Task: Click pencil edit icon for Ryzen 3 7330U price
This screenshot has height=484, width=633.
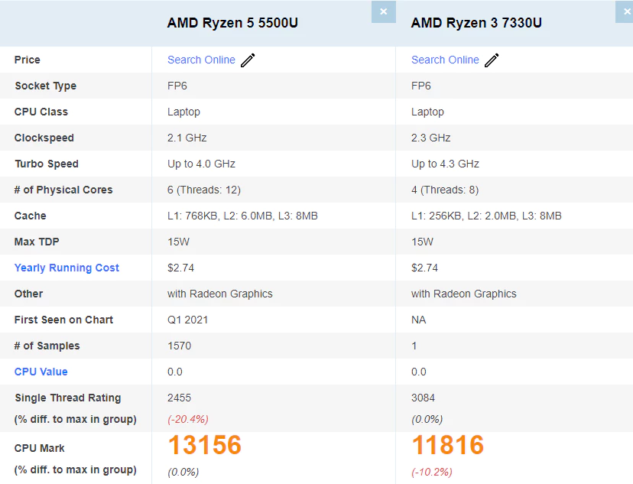Action: 492,60
